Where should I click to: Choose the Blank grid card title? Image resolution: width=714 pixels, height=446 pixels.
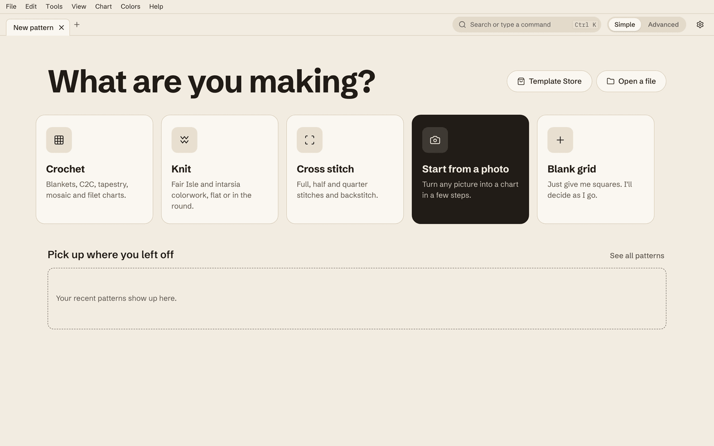[572, 169]
